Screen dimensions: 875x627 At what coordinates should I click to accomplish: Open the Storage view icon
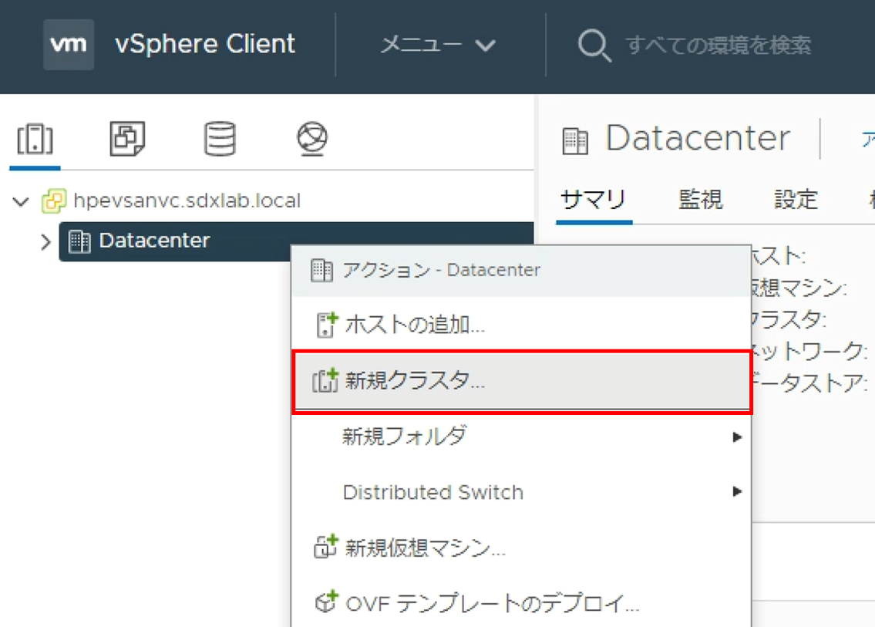click(220, 139)
